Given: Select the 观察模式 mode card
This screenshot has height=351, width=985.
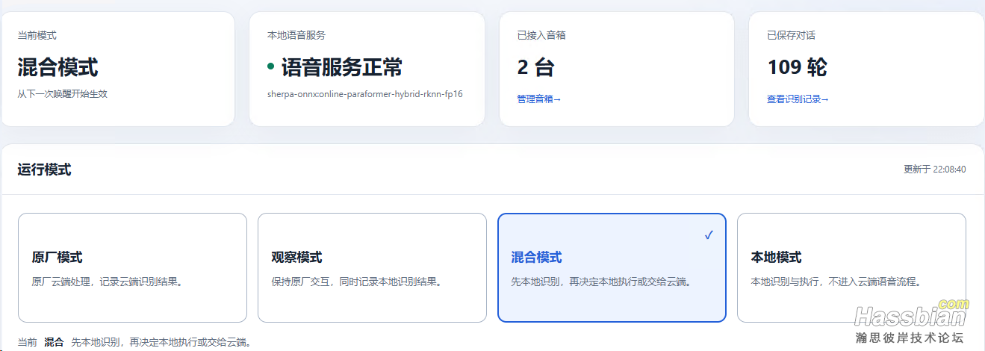Looking at the screenshot, I should [372, 267].
